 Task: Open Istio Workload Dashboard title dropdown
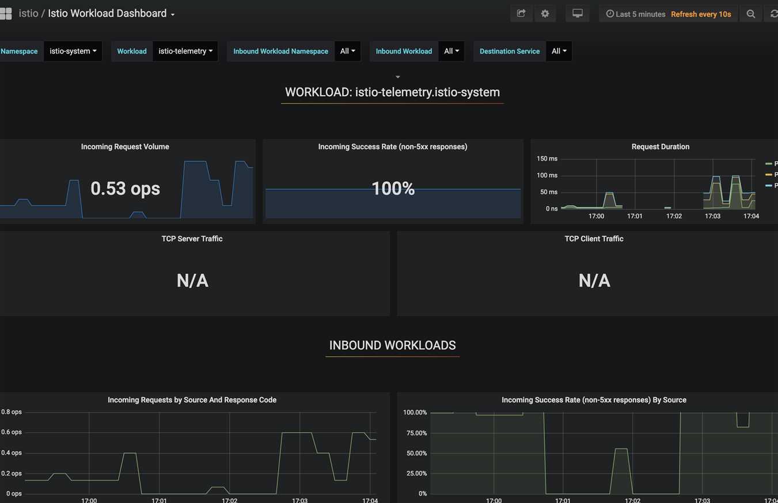click(111, 13)
